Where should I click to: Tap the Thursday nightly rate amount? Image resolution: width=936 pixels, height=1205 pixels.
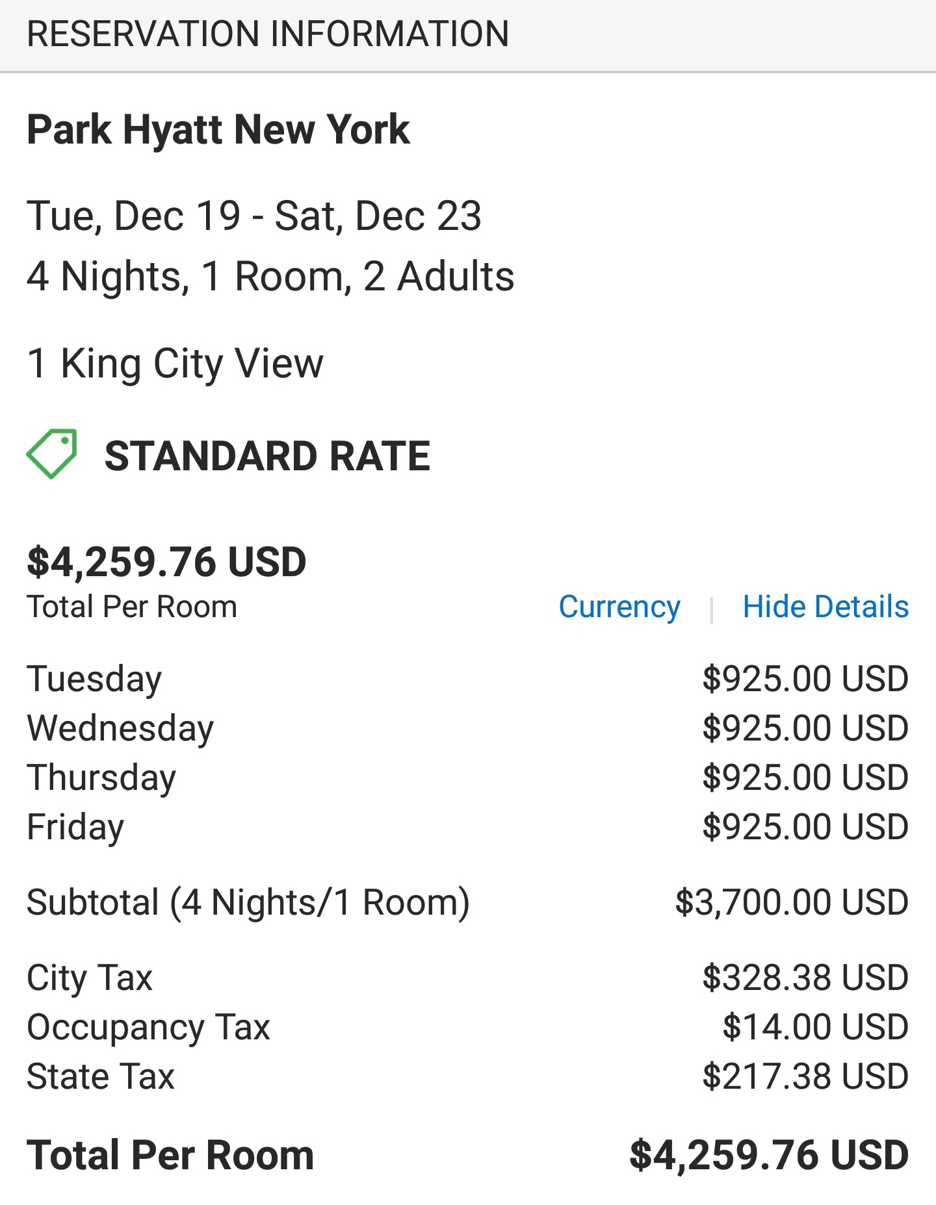pos(805,778)
